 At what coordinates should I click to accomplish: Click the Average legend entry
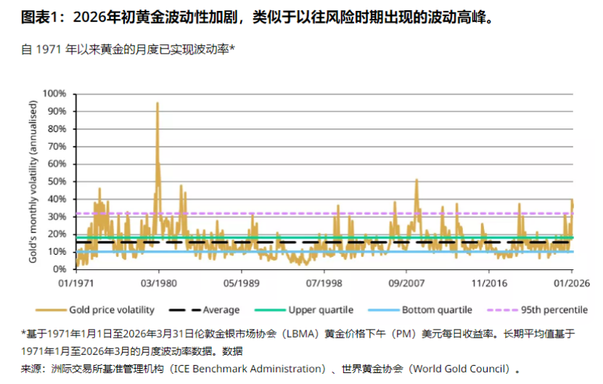click(x=204, y=310)
